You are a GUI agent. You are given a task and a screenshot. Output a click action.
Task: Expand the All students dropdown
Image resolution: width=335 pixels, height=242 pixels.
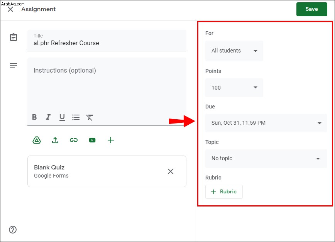pyautogui.click(x=234, y=51)
